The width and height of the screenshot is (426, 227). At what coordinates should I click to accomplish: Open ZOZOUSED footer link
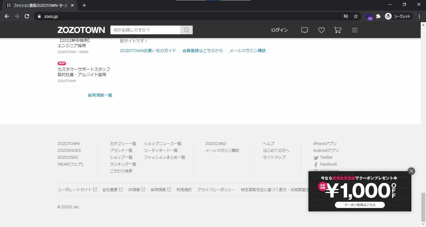[x=68, y=157]
